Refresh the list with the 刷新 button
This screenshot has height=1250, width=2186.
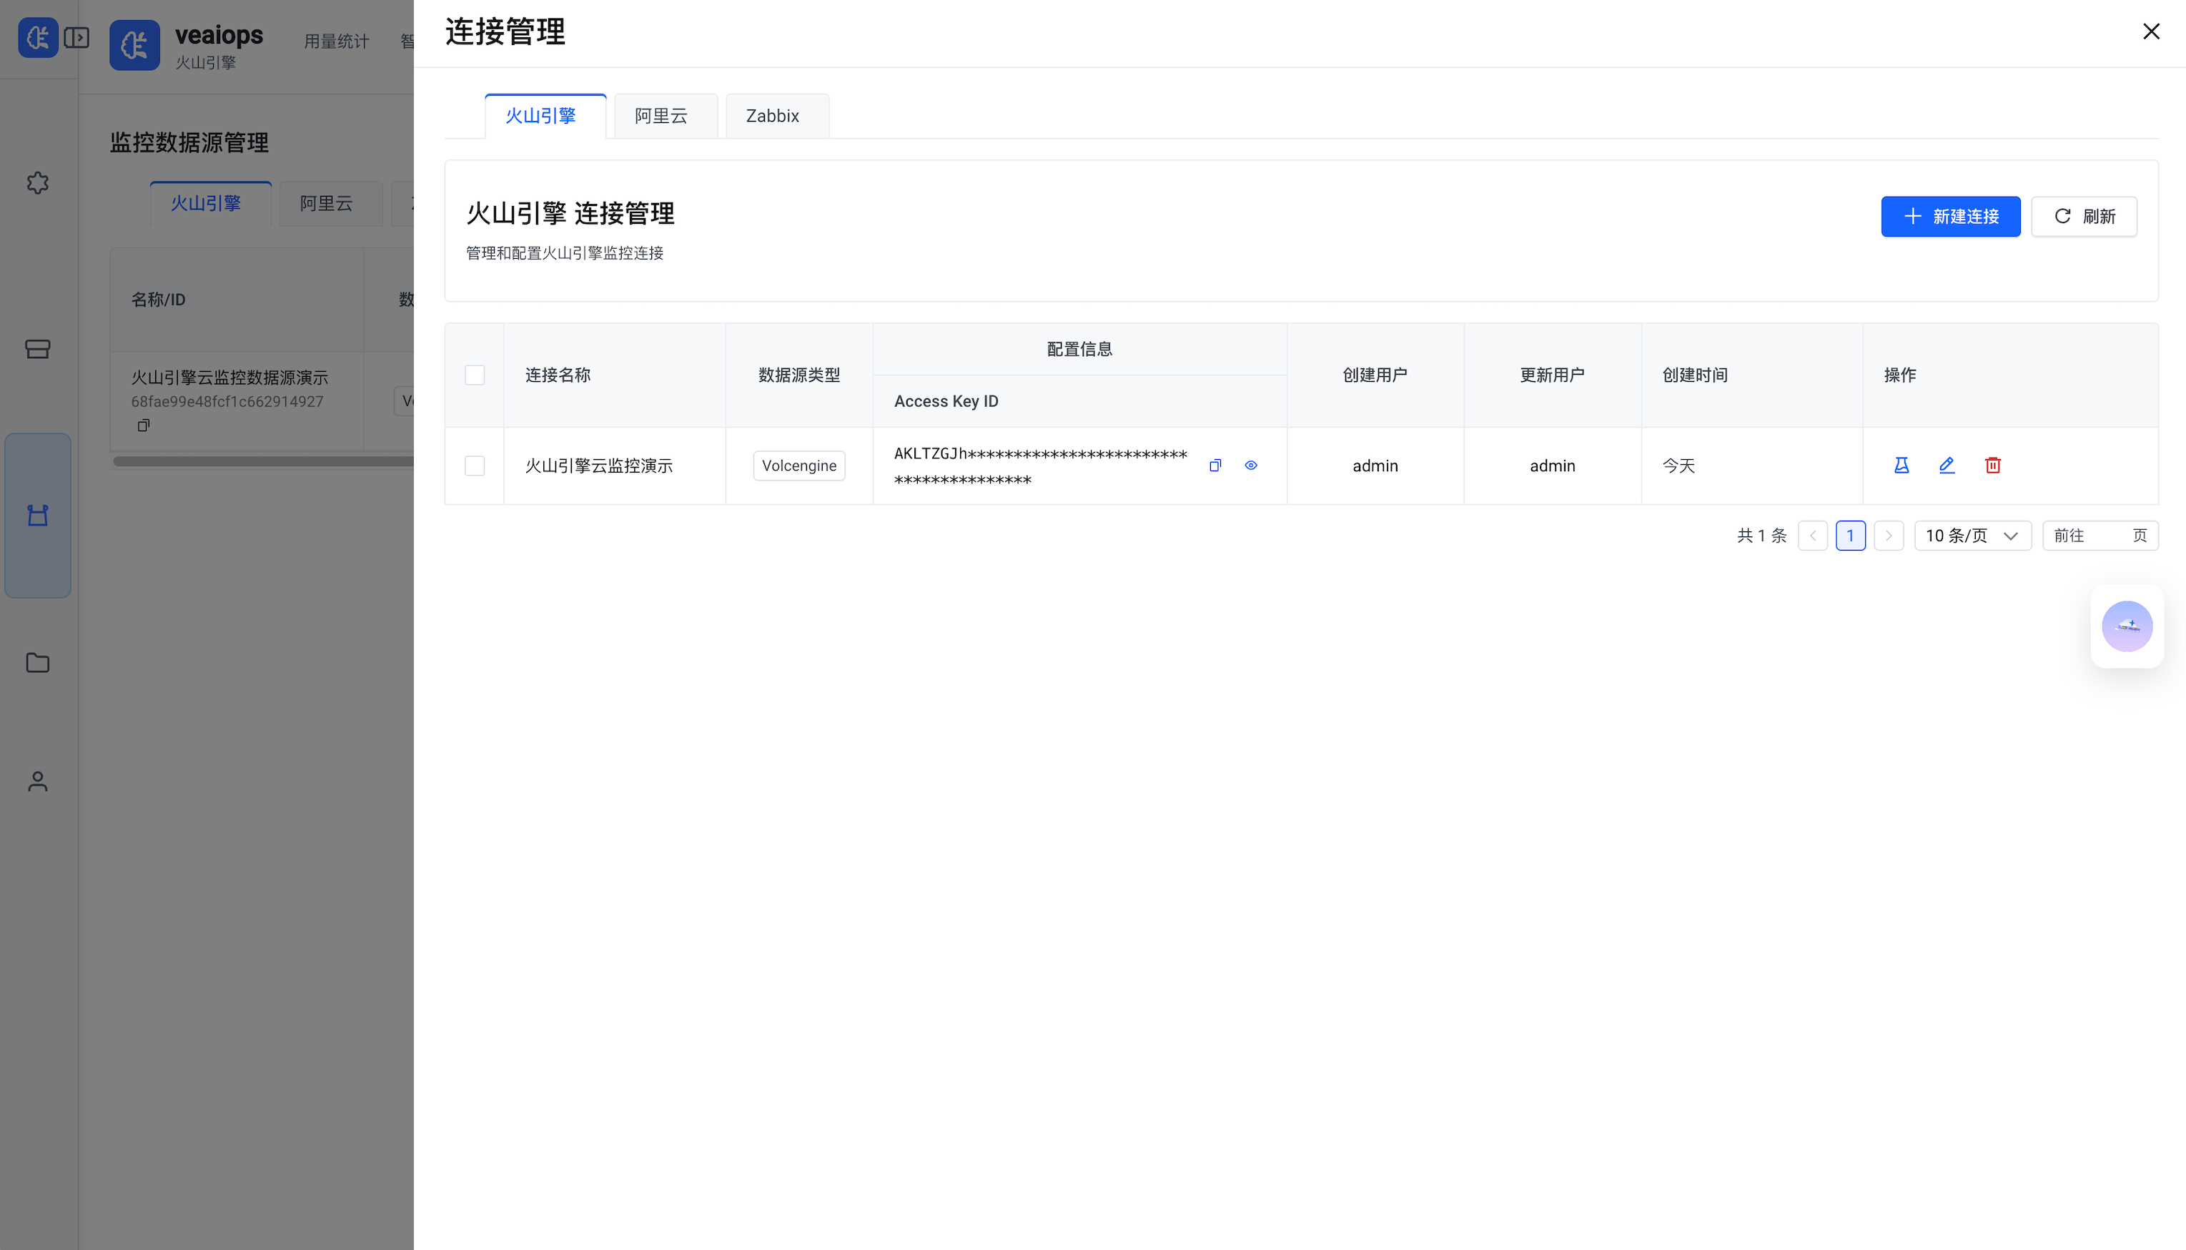point(2084,215)
